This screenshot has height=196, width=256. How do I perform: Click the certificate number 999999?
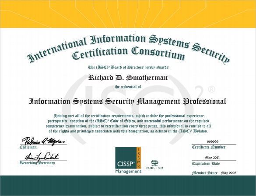click(213, 142)
